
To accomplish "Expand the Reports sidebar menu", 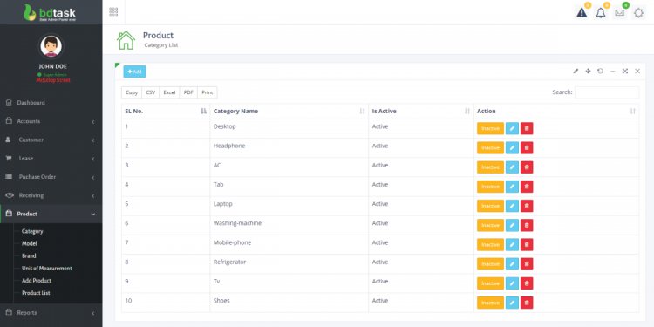I will pyautogui.click(x=51, y=313).
